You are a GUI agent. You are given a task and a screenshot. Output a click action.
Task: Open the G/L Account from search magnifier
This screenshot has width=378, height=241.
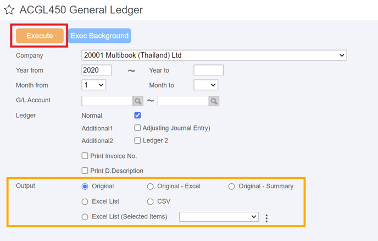tap(138, 101)
